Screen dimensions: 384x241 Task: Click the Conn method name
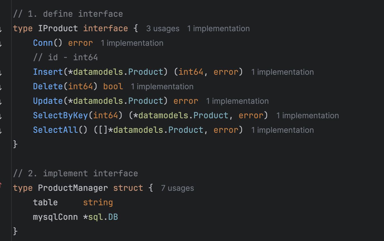[x=43, y=43]
